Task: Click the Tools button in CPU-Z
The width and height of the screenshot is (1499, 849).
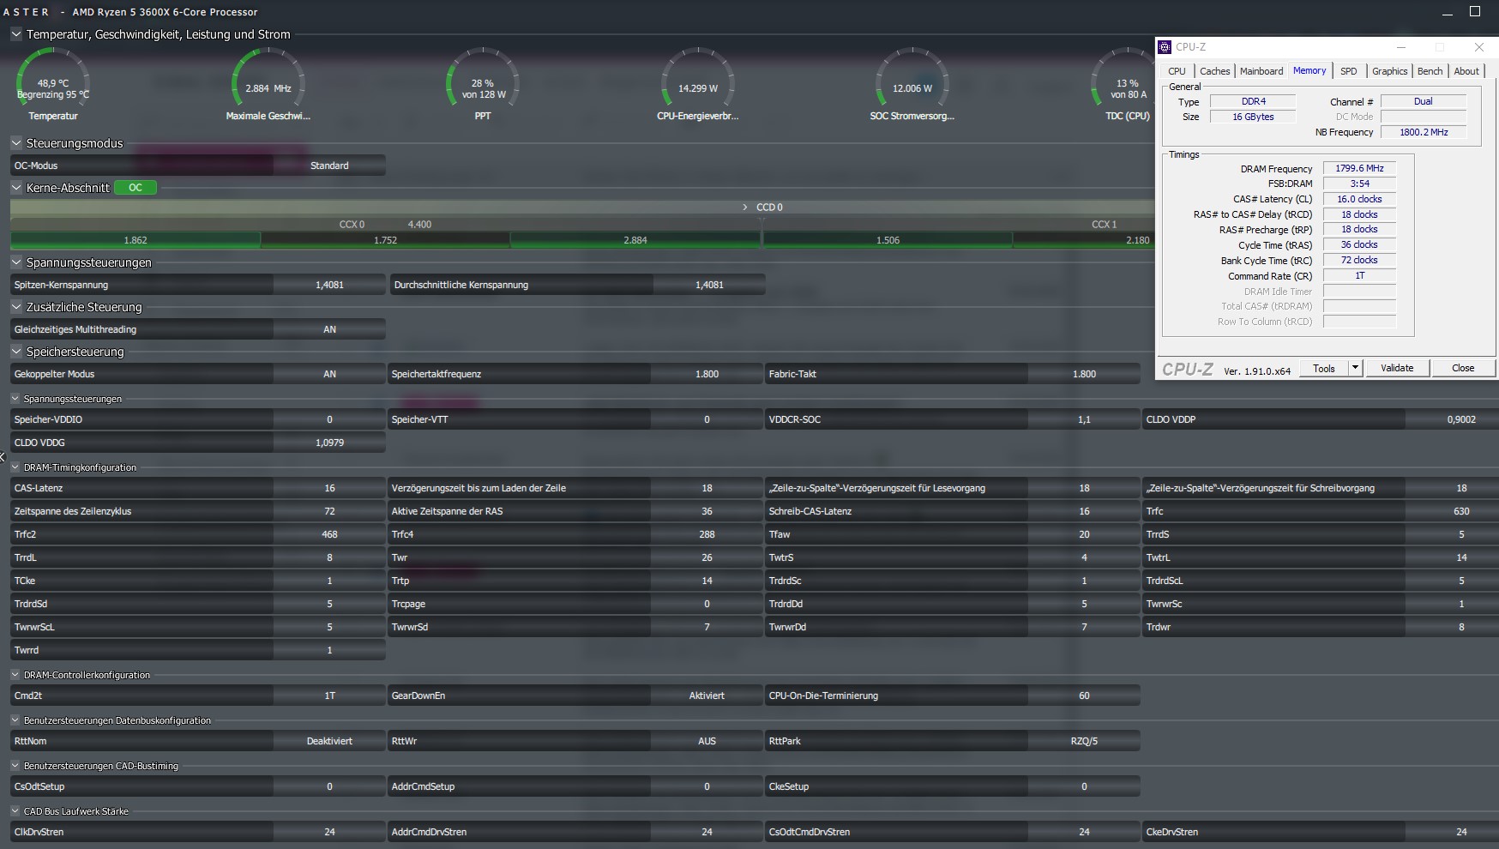Action: pos(1324,368)
